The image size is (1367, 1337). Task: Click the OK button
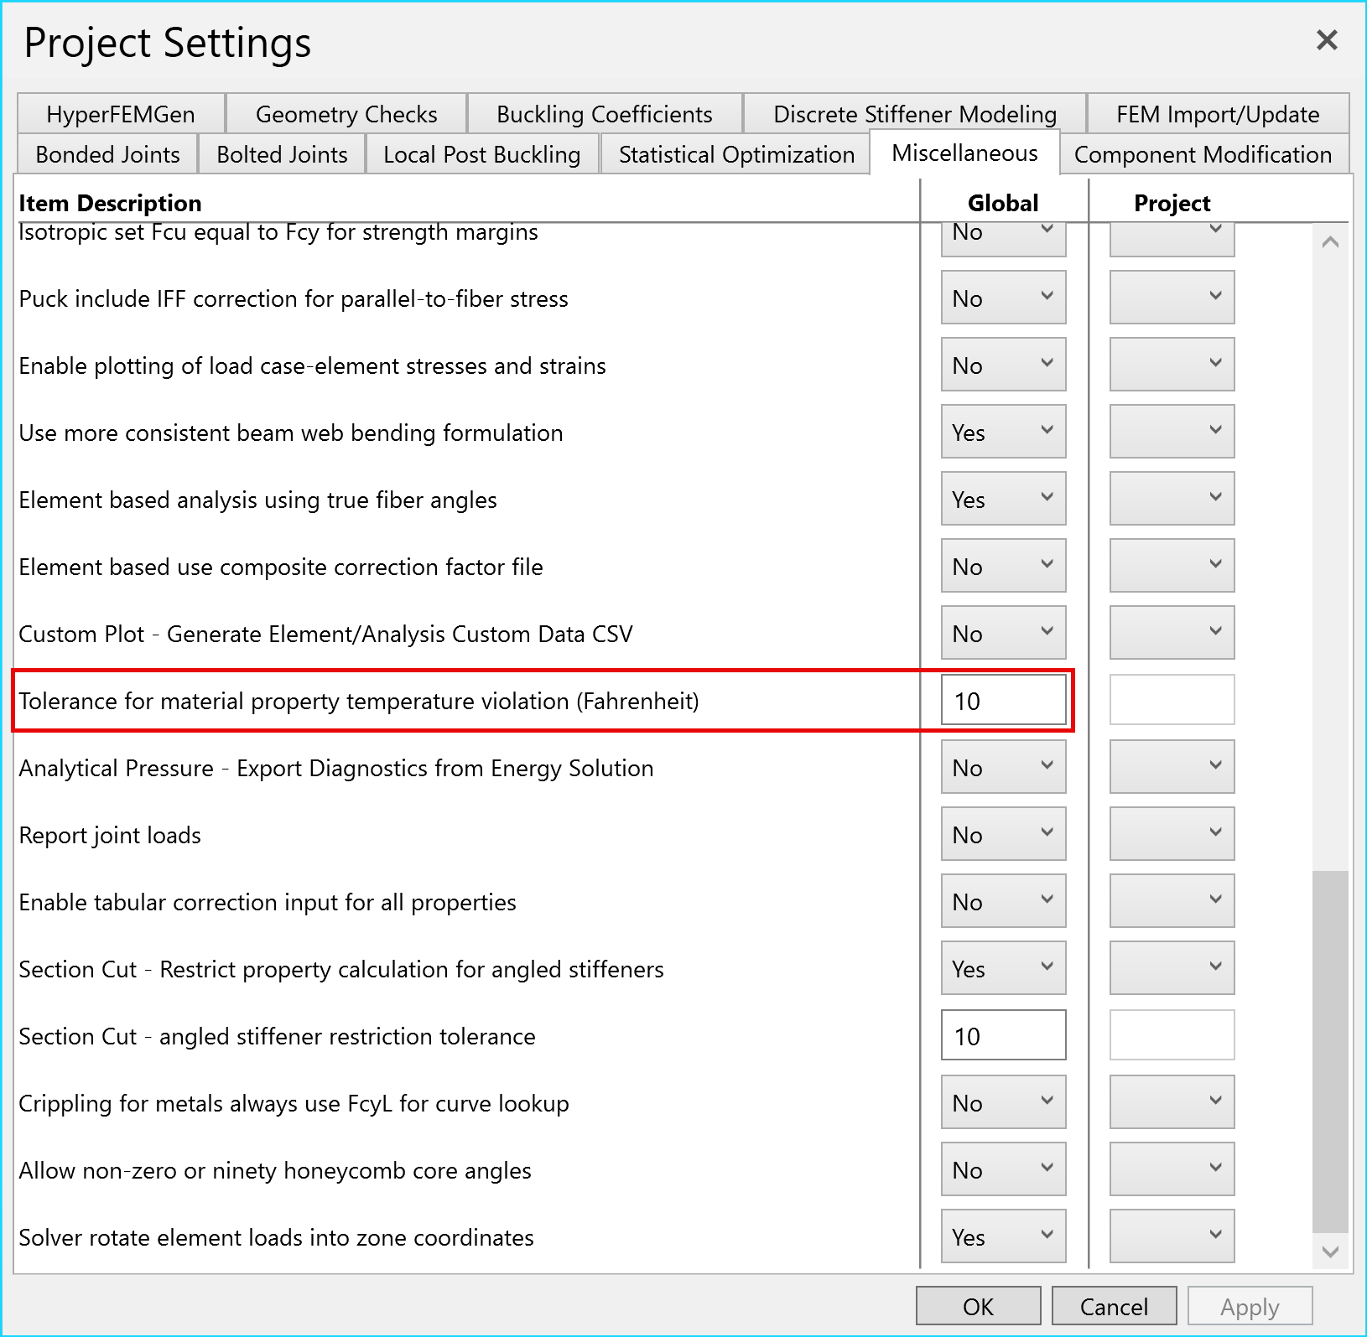click(x=978, y=1307)
